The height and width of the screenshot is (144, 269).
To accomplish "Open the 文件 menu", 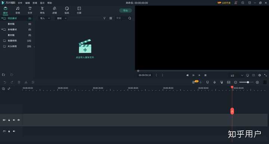I will tap(20, 3).
